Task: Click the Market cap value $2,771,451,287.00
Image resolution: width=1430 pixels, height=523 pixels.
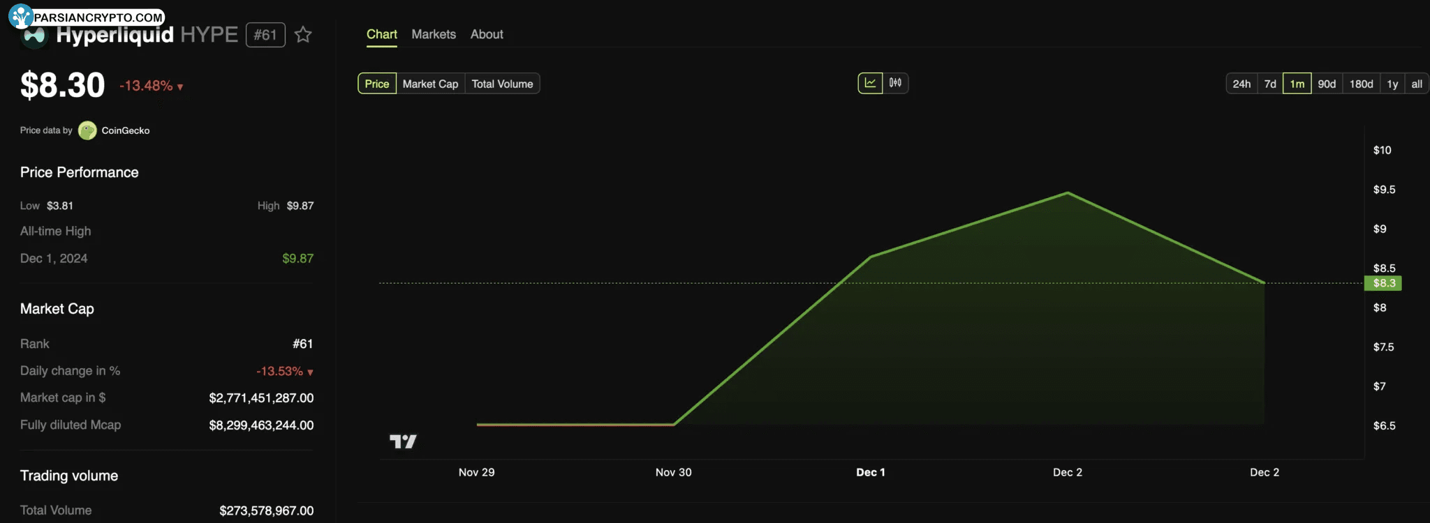Action: (261, 397)
